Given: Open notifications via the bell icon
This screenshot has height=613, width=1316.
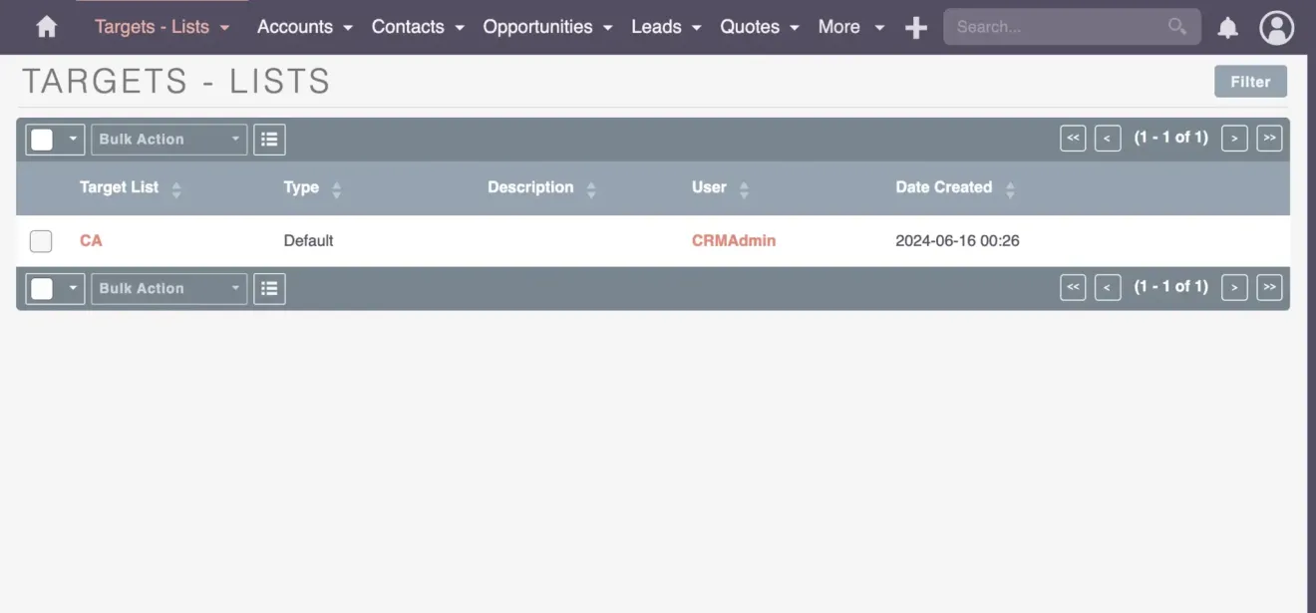Looking at the screenshot, I should point(1227,27).
